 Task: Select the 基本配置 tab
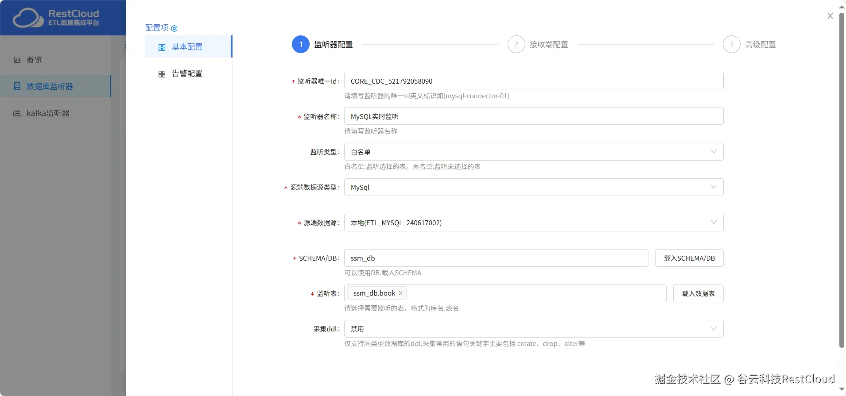point(188,46)
